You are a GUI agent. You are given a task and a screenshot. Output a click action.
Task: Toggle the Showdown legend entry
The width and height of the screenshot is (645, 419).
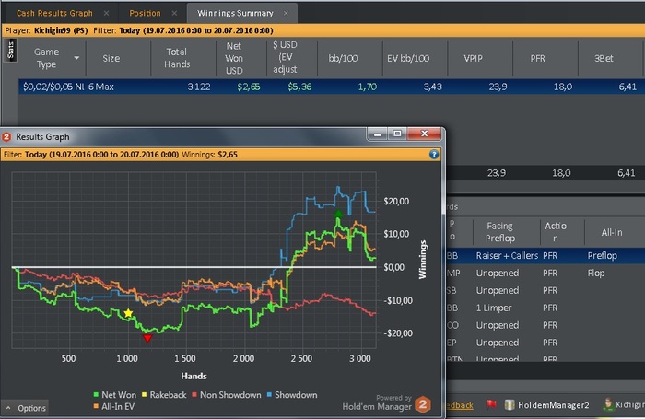[x=292, y=395]
